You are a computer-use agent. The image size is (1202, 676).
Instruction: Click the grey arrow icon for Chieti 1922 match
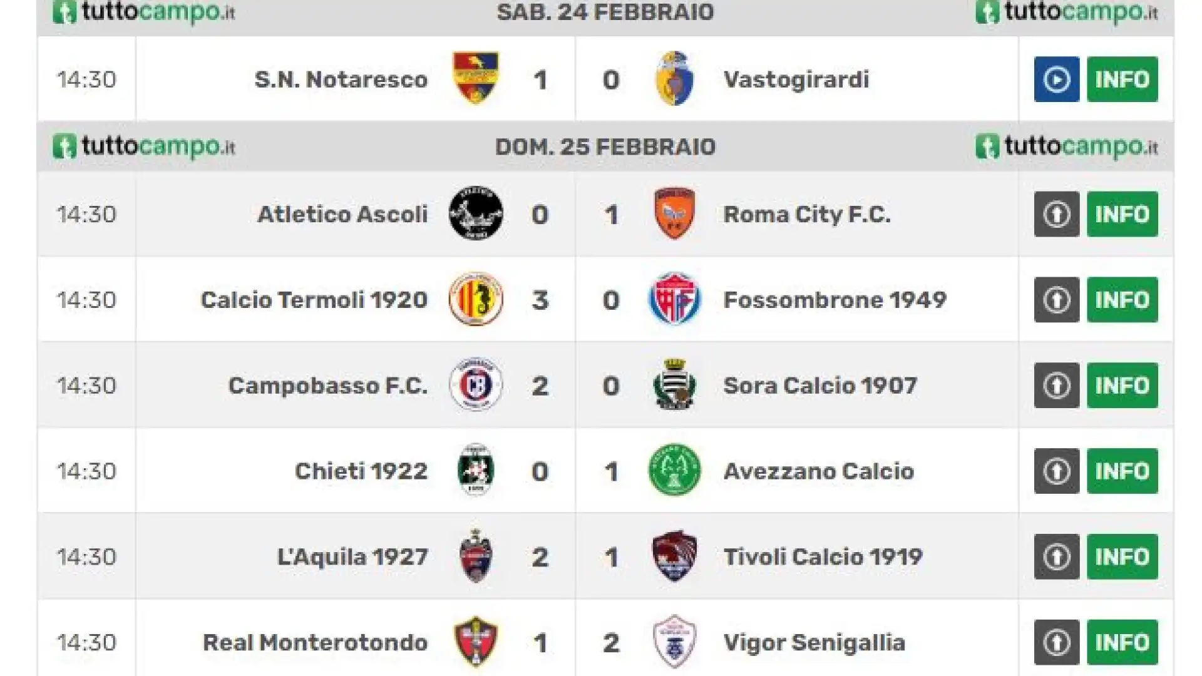click(1057, 471)
